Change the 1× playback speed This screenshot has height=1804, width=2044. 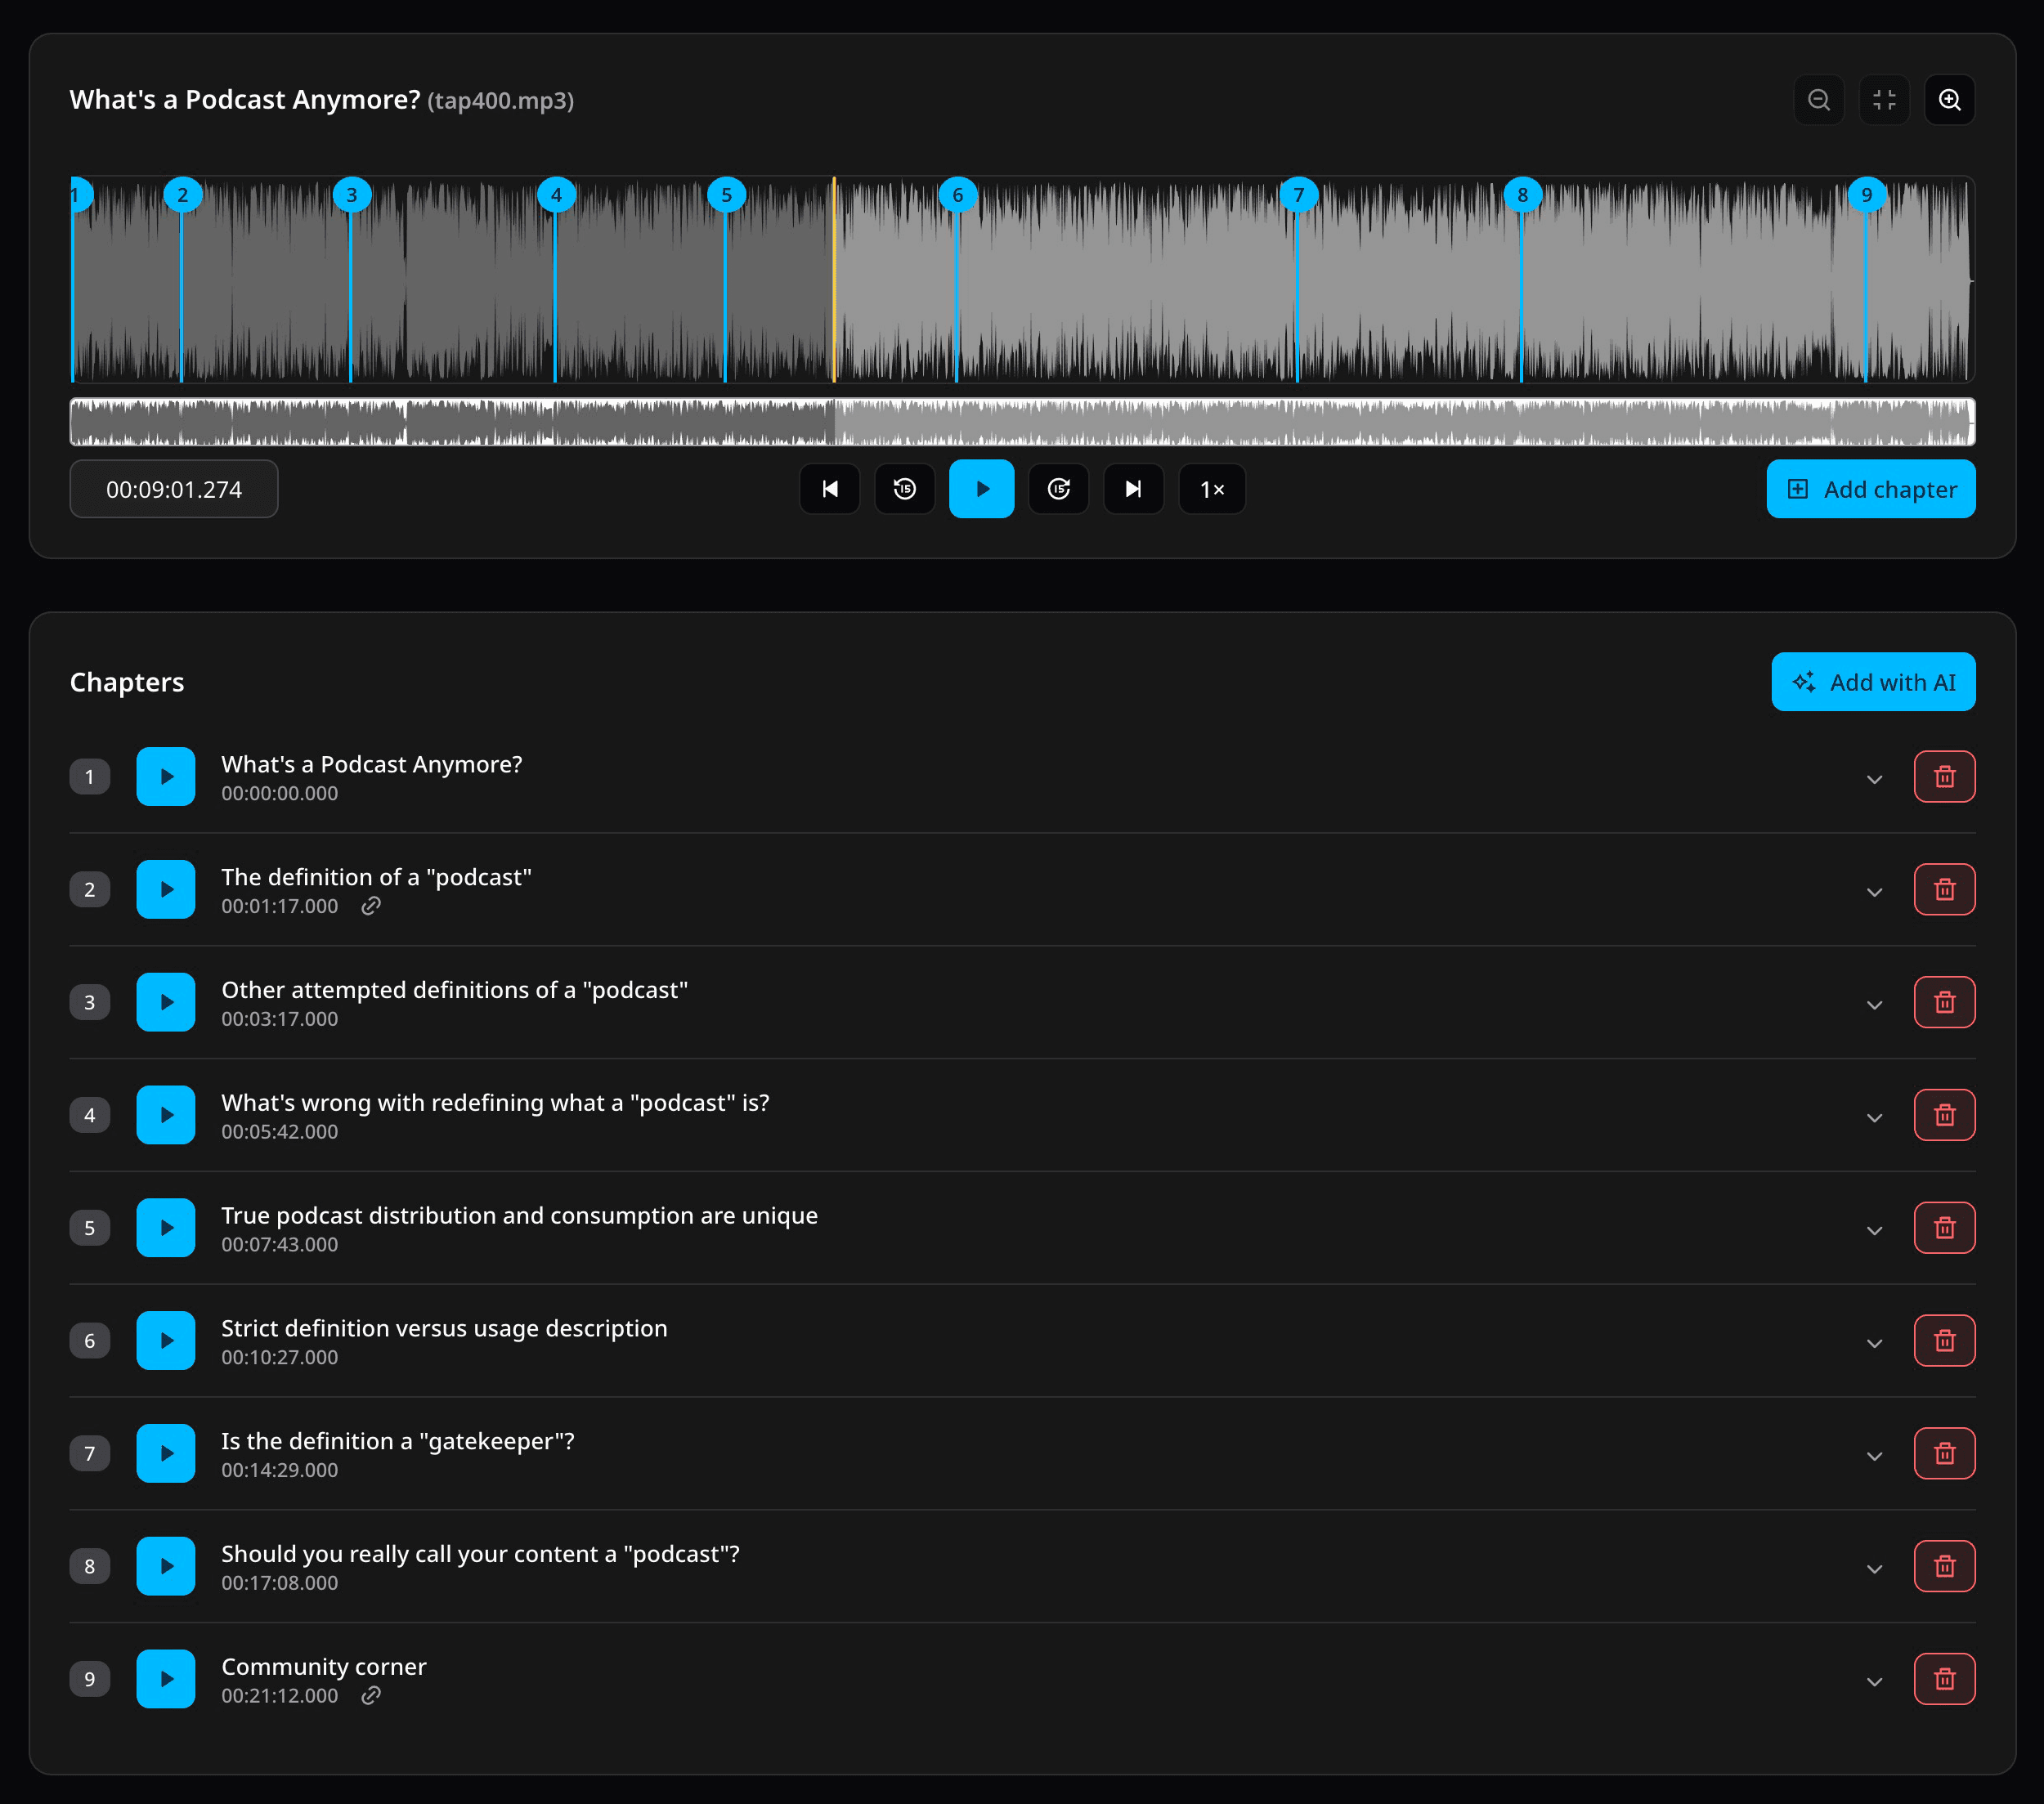1212,489
